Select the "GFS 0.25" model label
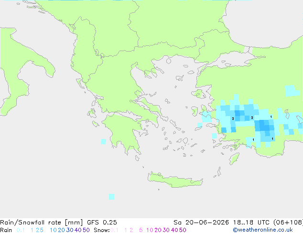303x234 pixels. pos(102,223)
